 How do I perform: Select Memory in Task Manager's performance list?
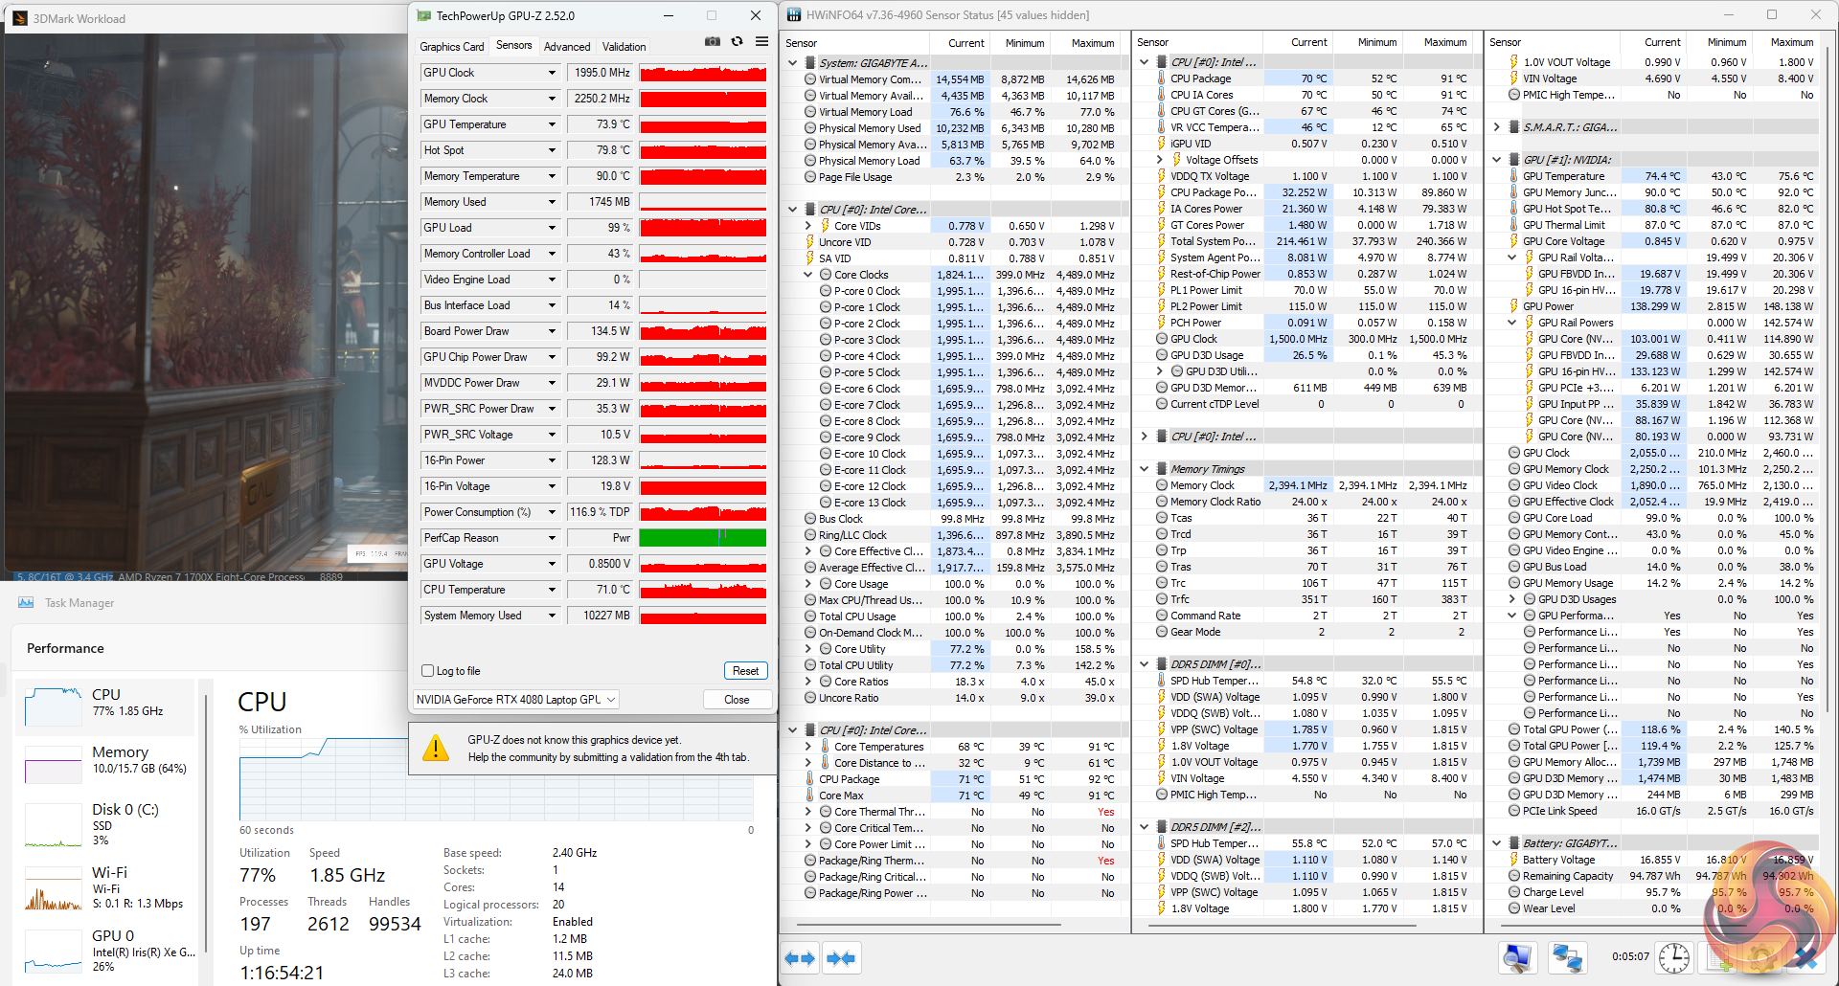[106, 762]
